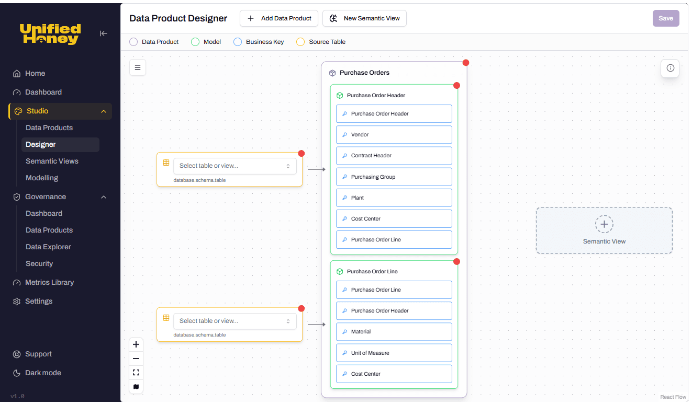This screenshot has height=405, width=692.
Task: Select the Vendor business key
Action: point(394,135)
